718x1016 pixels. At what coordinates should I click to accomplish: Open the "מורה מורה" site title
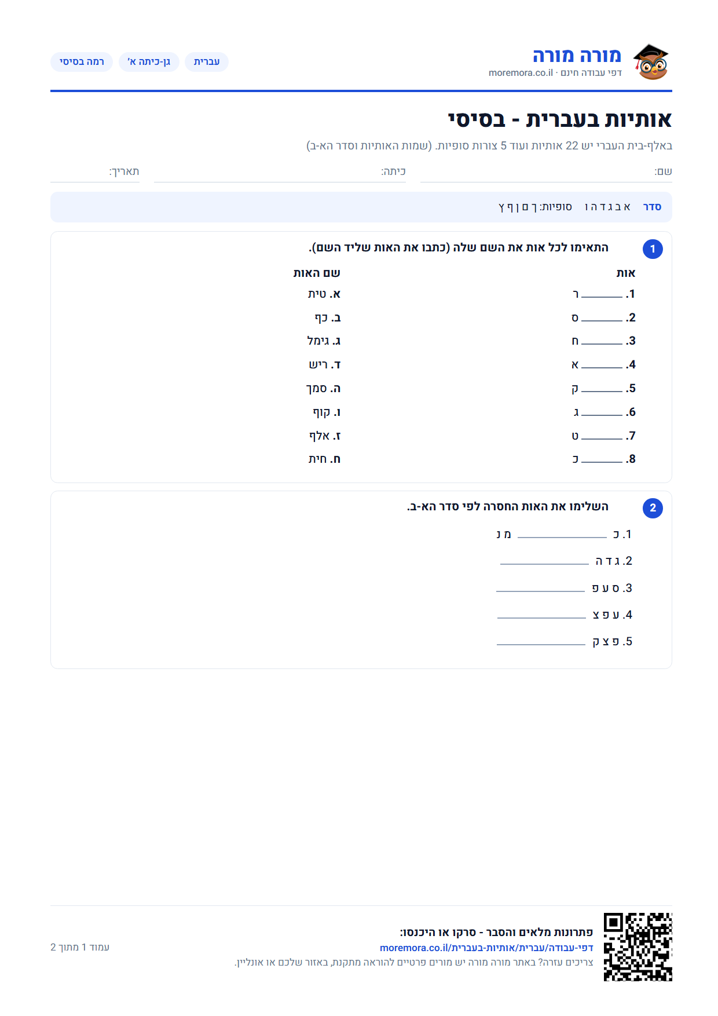coord(577,56)
